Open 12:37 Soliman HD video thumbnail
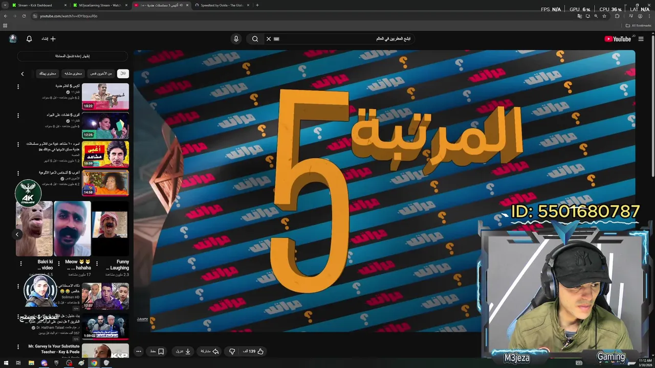655x368 pixels. 105,296
